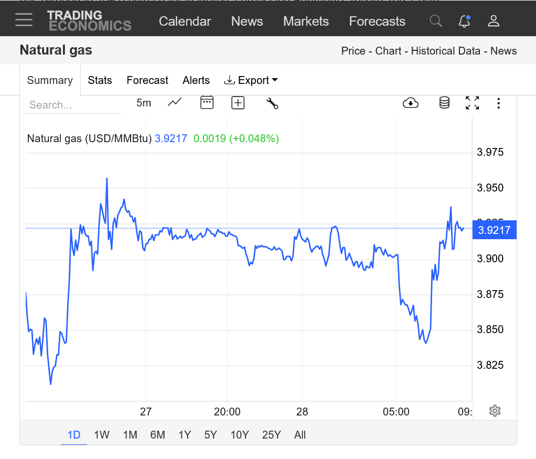Screen dimensions: 536x459
Task: Open the notifications bell
Action: click(x=464, y=21)
